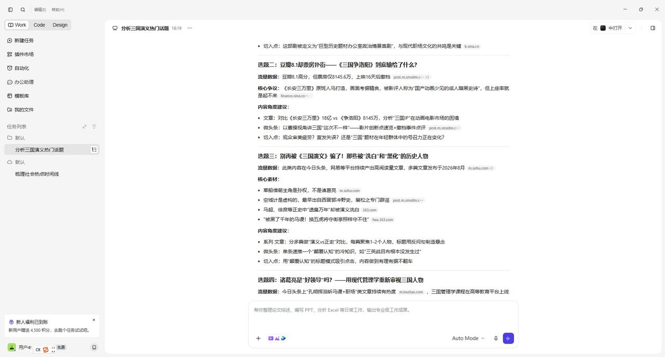Minimize the application window
The height and width of the screenshot is (357, 665).
pyautogui.click(x=625, y=9)
